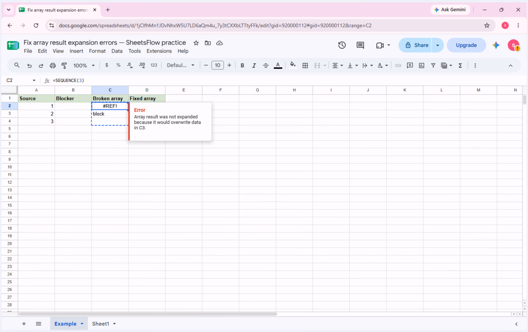This screenshot has width=528, height=332.
Task: Open Example sheet tab menu arrow
Action: point(82,324)
